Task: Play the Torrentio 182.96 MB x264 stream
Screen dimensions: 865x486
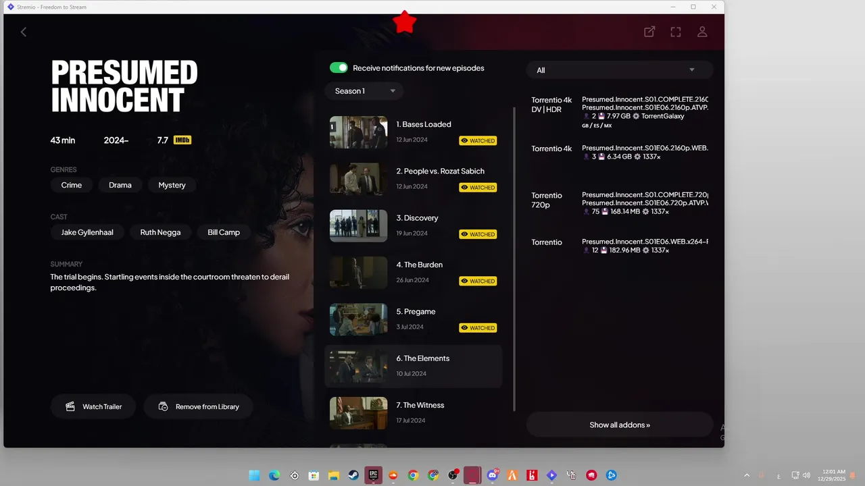Action: [x=620, y=246]
